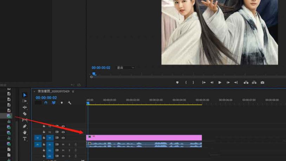Screen dimensions: 286x161
Task: Toggle lock on track V2
Action: (x=44, y=132)
